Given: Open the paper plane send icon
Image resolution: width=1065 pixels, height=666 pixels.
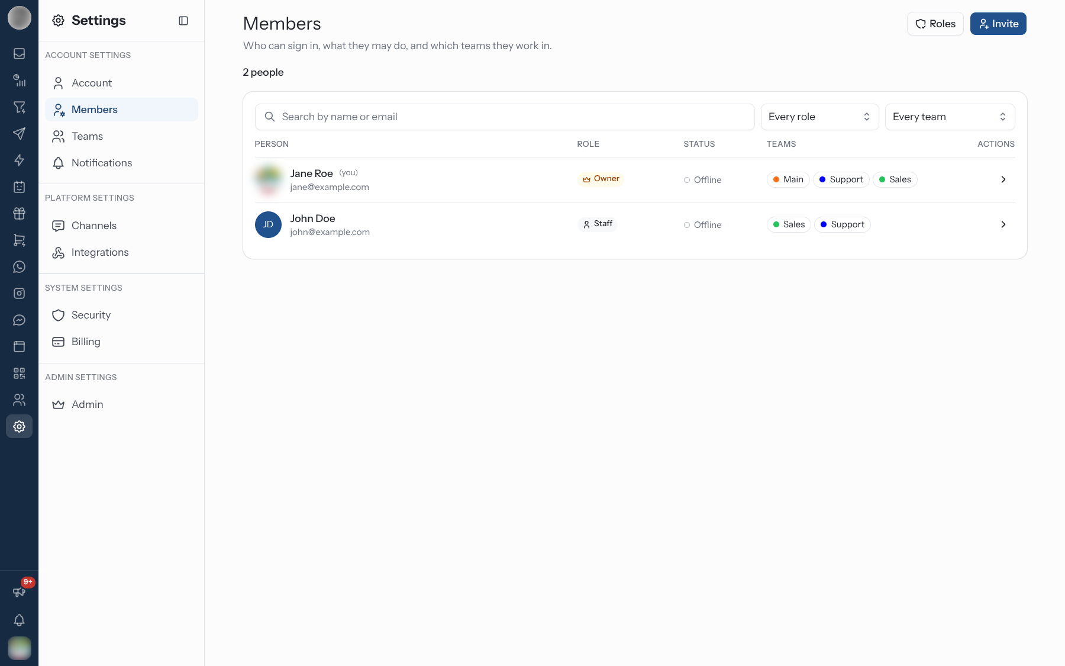Looking at the screenshot, I should click(x=19, y=134).
